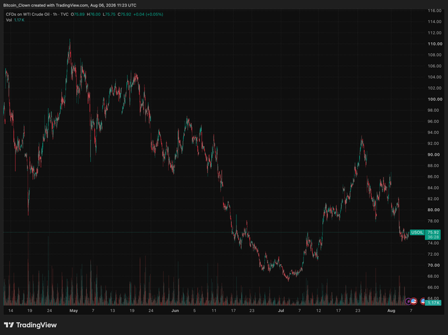This screenshot has height=335, width=448.
Task: Click the close value C75.92
Action: (125, 14)
